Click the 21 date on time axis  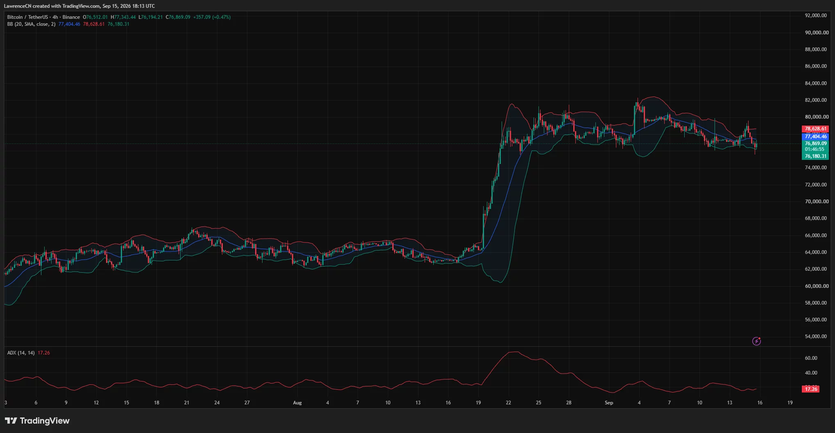pyautogui.click(x=187, y=403)
